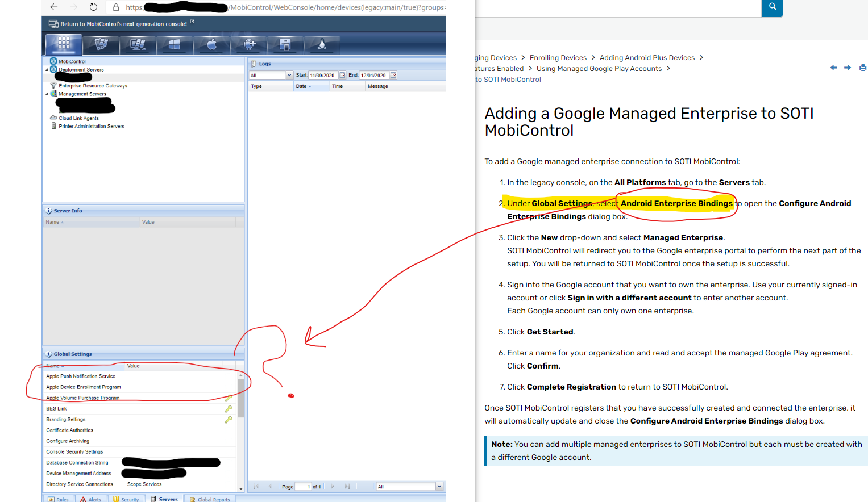Open the Apple platform tab

211,45
